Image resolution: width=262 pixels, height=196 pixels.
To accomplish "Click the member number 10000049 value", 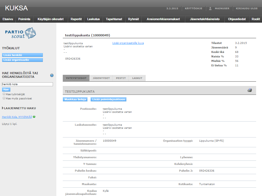I will coord(110,141).
